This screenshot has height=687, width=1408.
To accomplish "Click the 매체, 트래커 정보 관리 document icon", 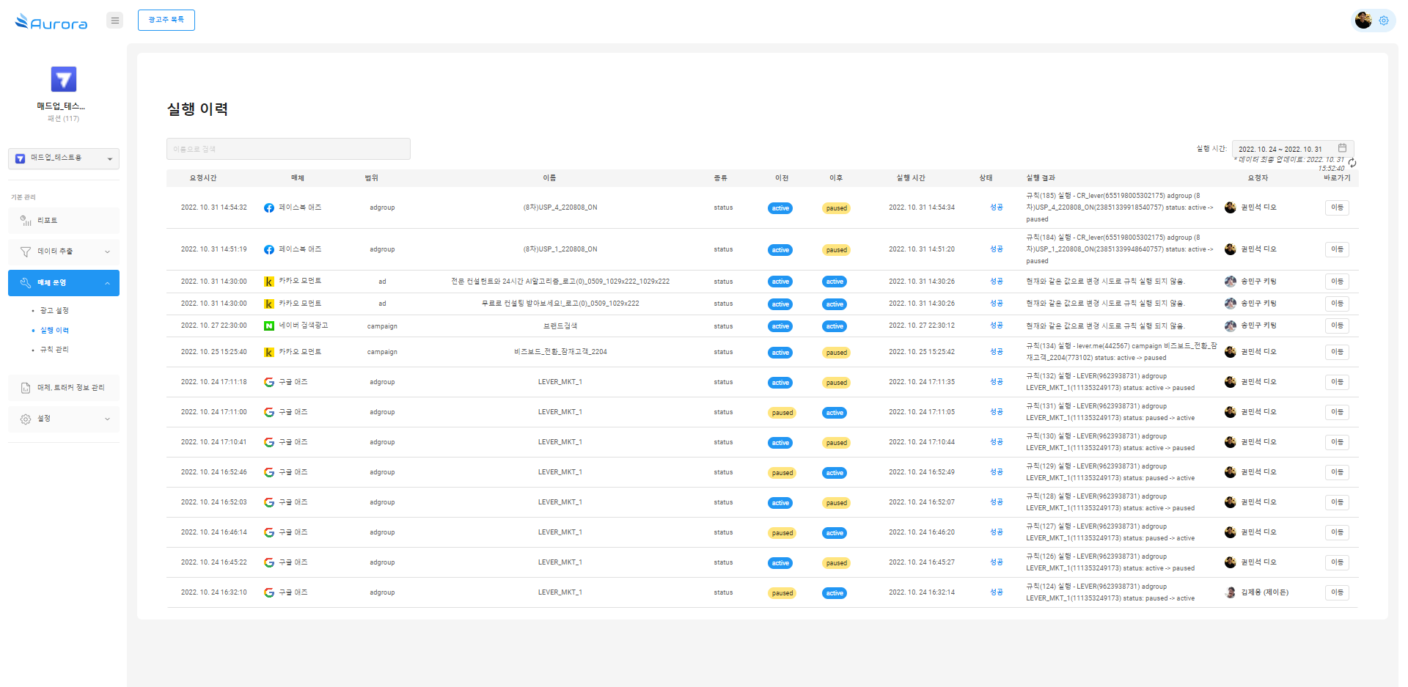I will point(26,388).
